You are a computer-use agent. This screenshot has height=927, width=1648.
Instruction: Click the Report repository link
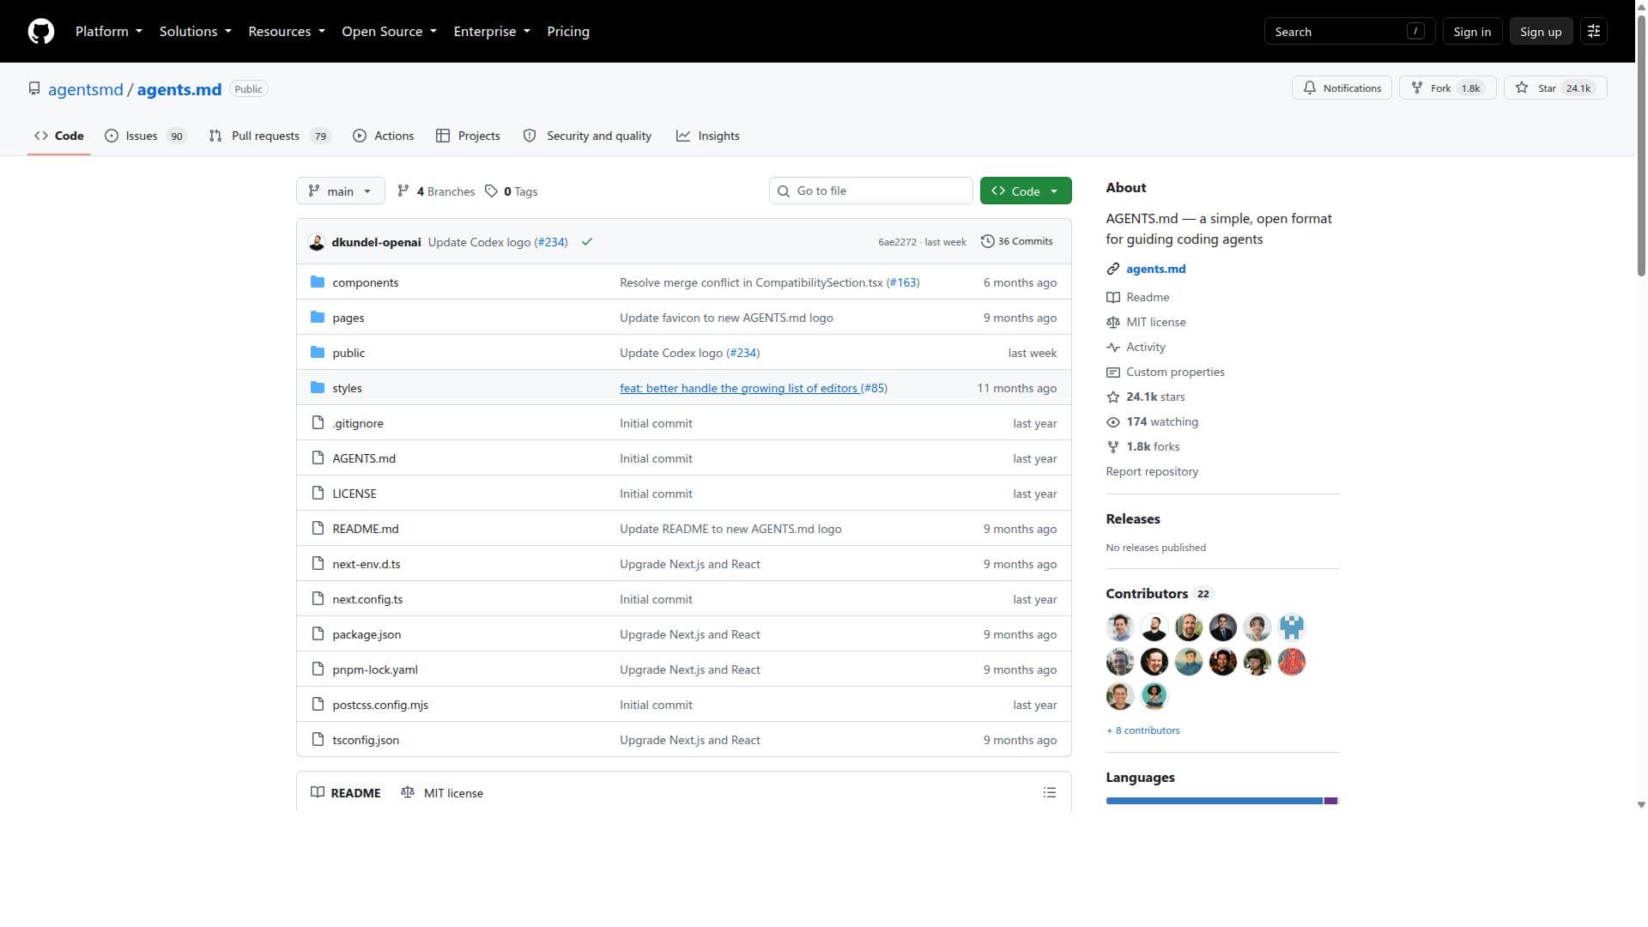tap(1152, 472)
